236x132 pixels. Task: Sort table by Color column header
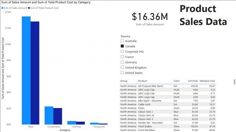click(x=176, y=81)
